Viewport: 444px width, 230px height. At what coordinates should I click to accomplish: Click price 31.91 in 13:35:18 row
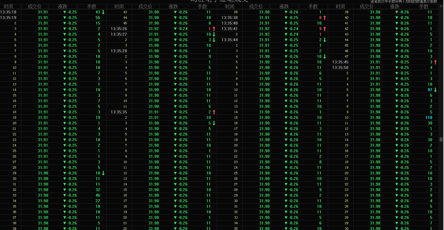(43, 12)
